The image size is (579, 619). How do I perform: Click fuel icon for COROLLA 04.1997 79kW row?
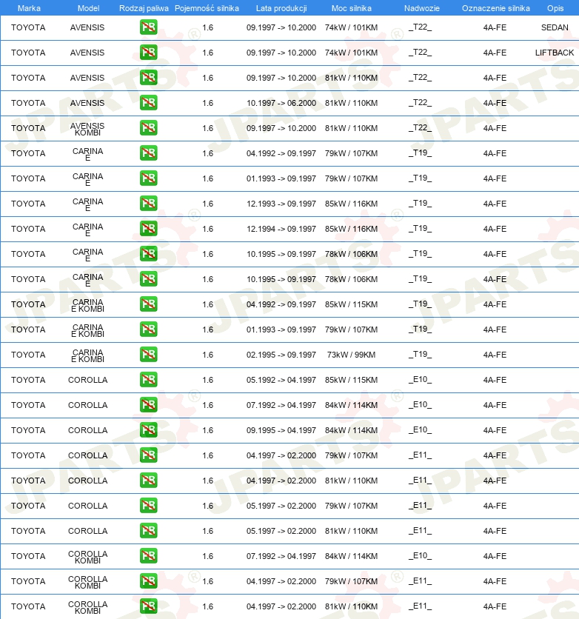point(148,455)
